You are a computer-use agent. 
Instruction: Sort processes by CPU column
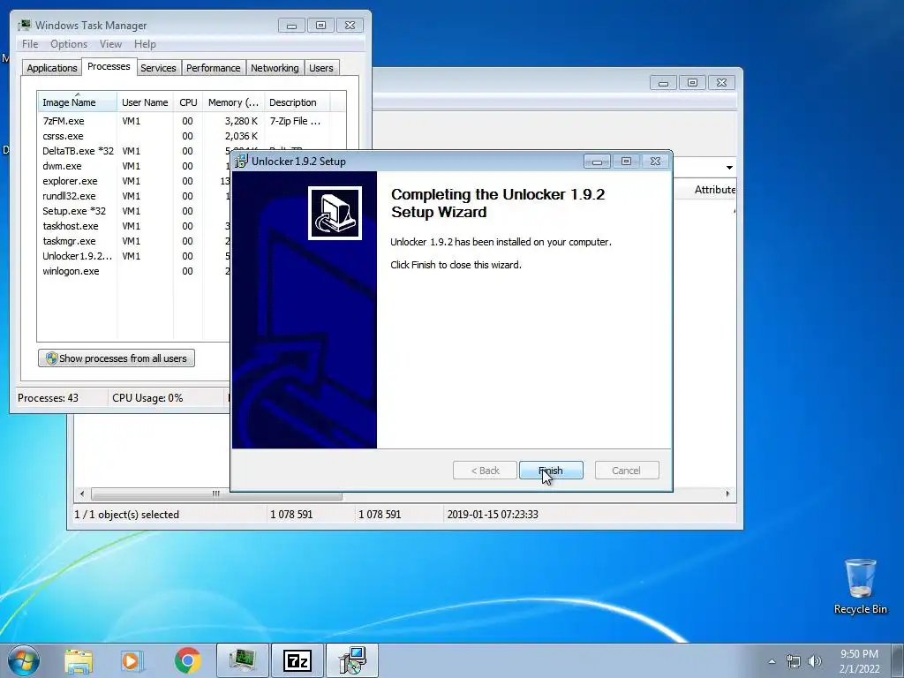click(188, 102)
